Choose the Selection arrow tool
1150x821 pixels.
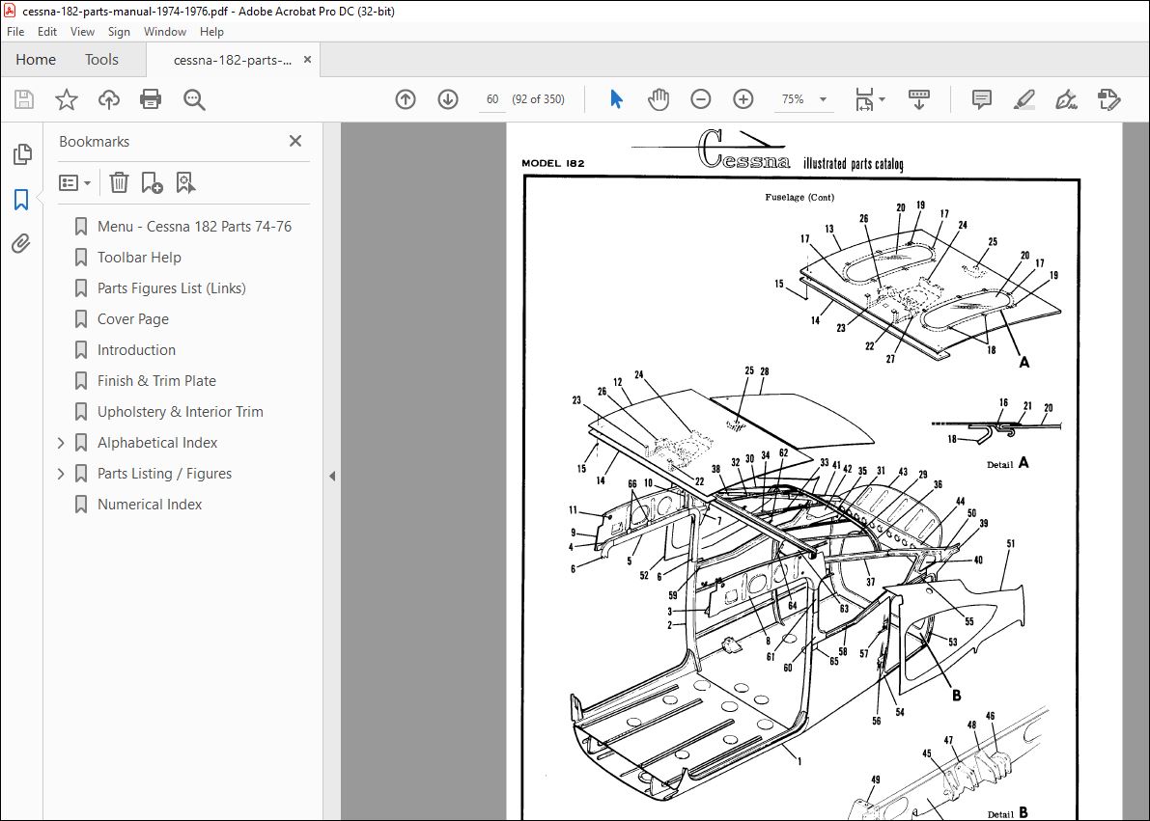pos(616,99)
